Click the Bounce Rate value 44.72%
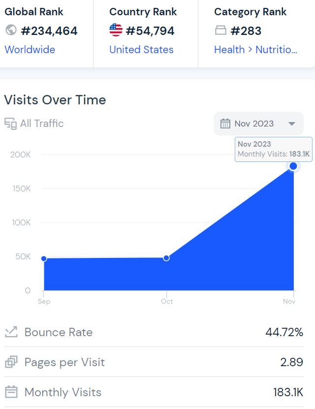Screen dimensions: 315x409 tap(284, 332)
